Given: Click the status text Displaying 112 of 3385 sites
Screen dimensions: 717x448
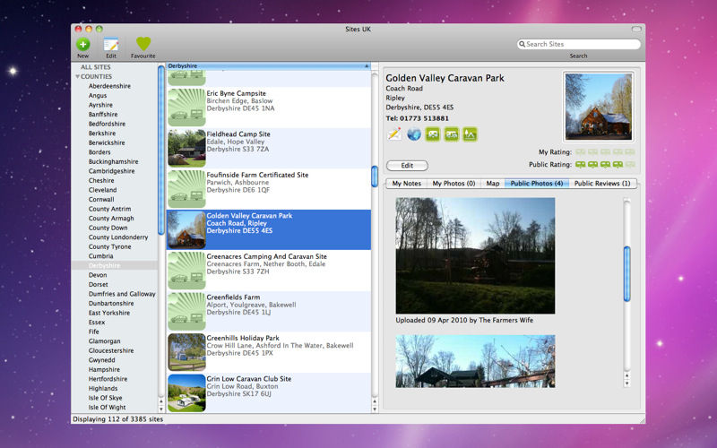Looking at the screenshot, I should (118, 419).
